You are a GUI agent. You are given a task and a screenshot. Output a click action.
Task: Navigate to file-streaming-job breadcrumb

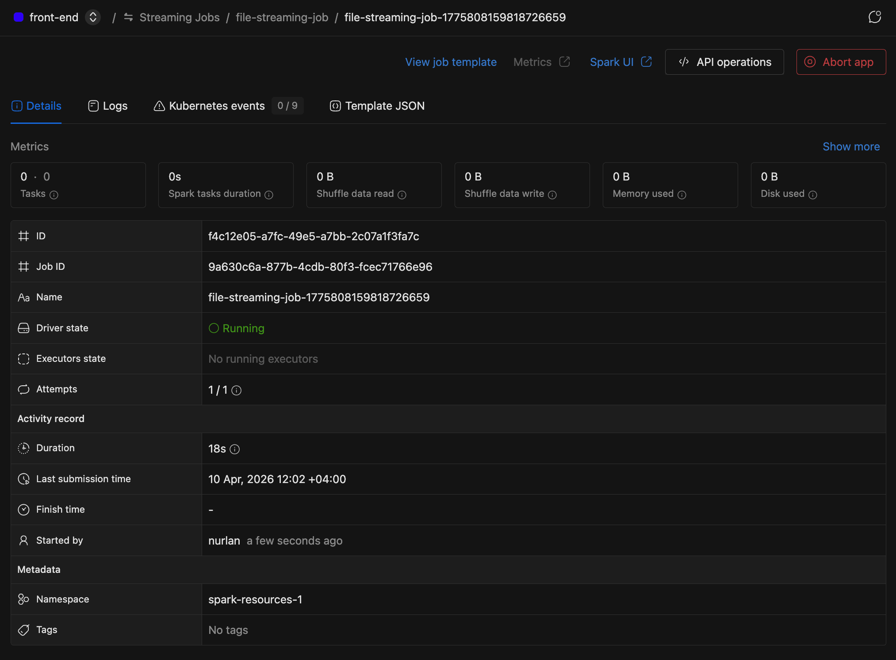[282, 17]
